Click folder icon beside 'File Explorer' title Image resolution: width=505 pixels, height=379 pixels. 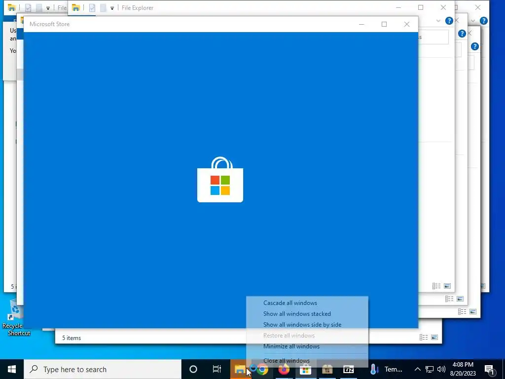click(x=75, y=8)
